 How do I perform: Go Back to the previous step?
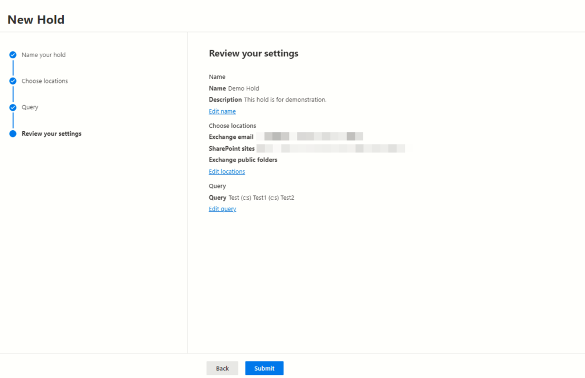point(222,368)
